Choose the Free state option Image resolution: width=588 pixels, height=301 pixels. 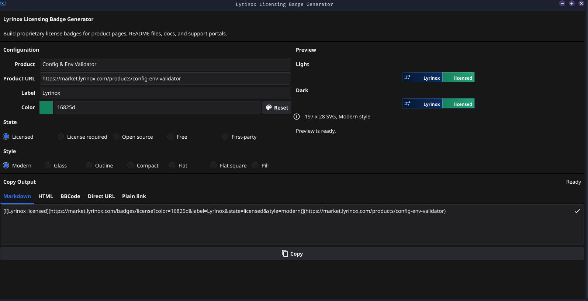(x=177, y=137)
